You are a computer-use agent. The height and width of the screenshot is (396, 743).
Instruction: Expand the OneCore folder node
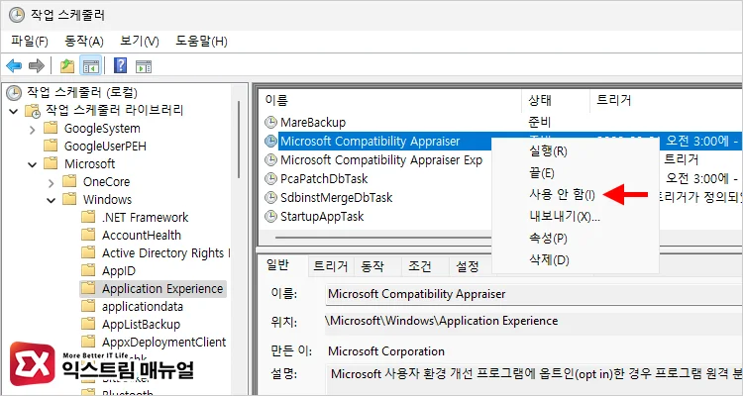click(52, 182)
